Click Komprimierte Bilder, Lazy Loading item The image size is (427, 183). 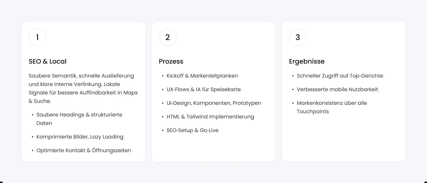pos(80,137)
